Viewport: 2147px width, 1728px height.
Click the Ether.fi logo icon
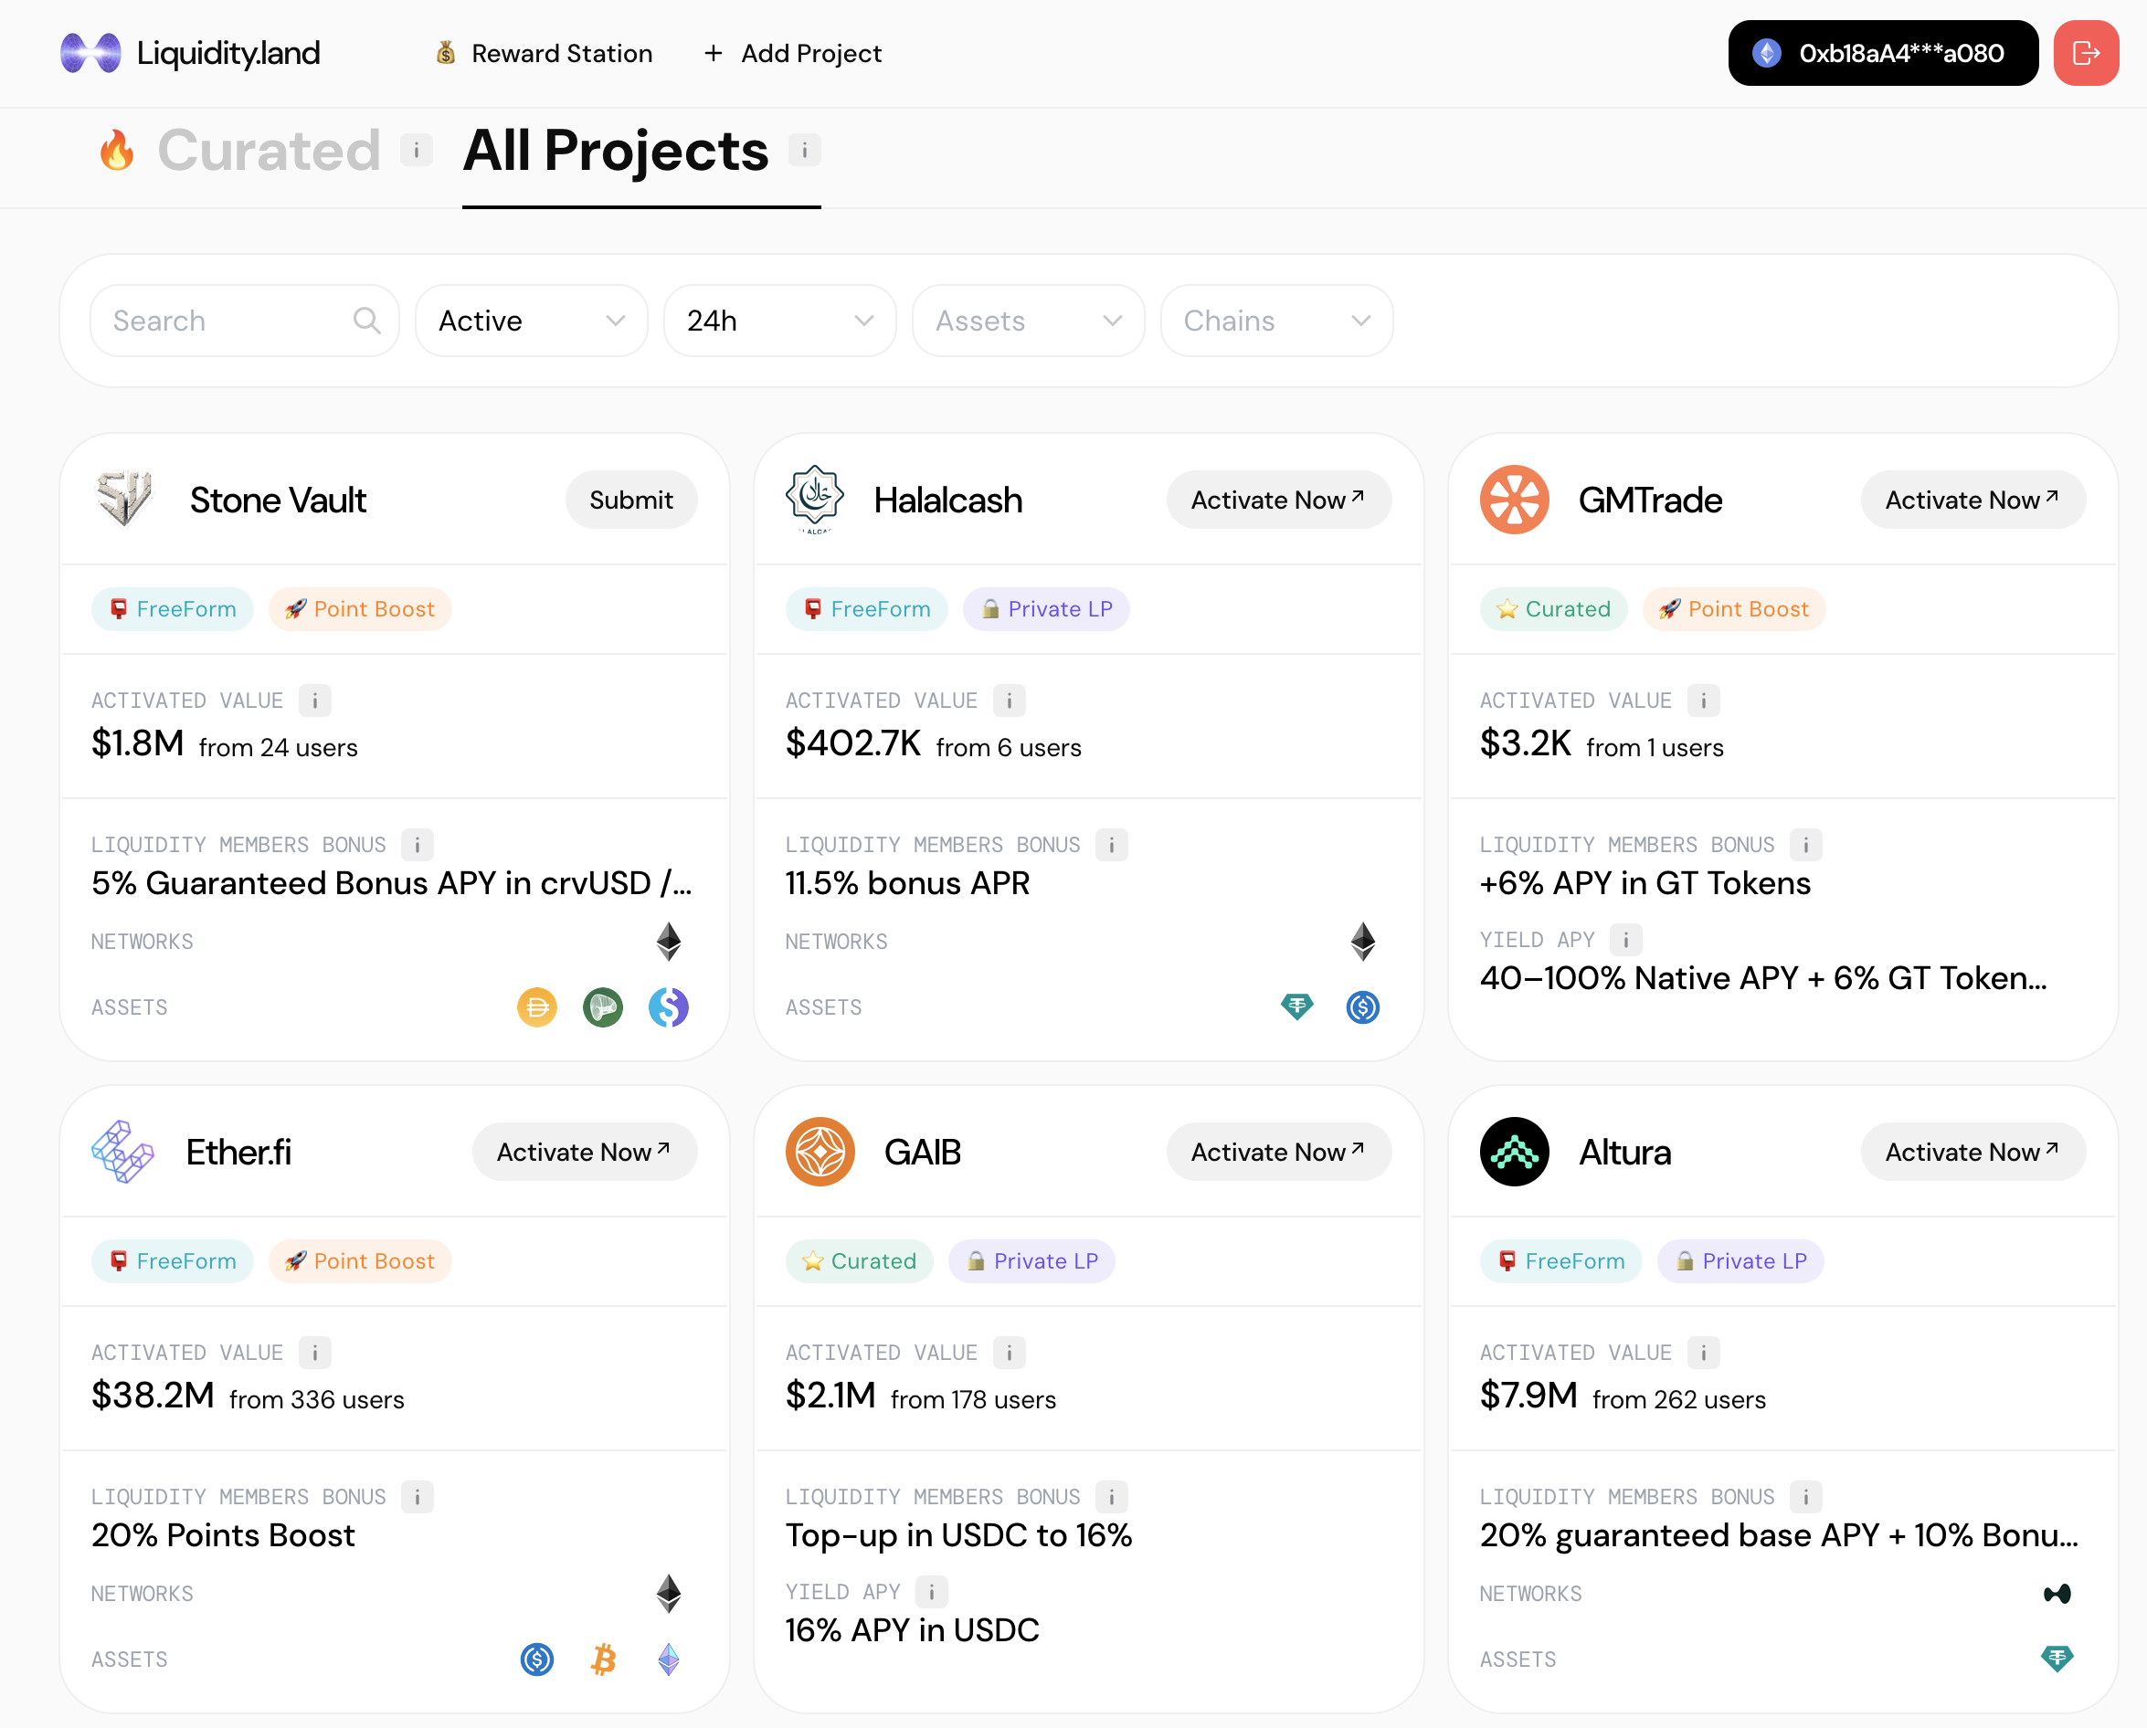(122, 1152)
